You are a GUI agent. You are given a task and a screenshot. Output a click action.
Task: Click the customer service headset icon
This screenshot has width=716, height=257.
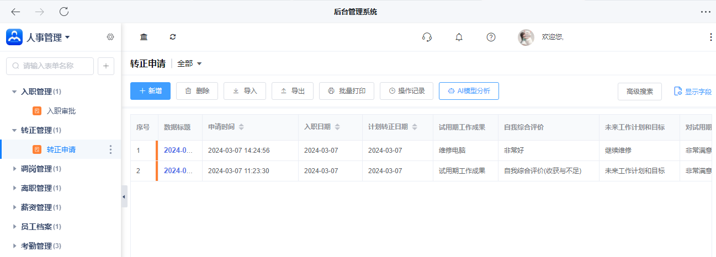(426, 37)
